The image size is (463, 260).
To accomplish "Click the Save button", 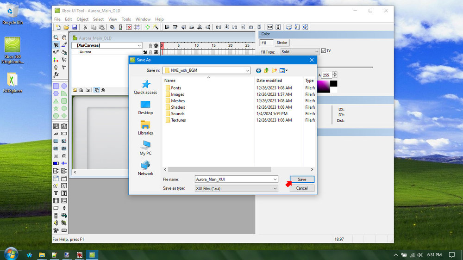I will click(x=302, y=180).
